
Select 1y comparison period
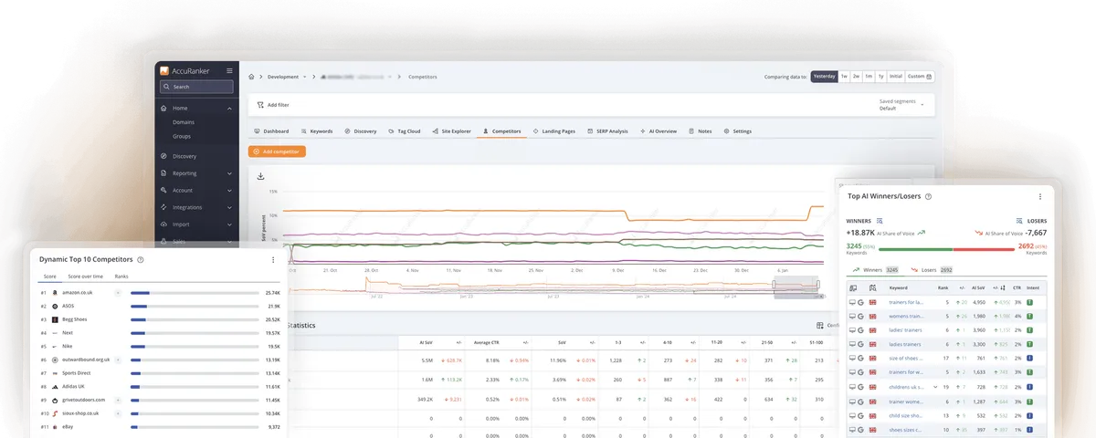(880, 77)
